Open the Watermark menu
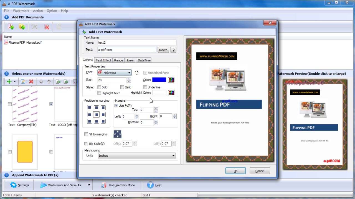This screenshot has width=355, height=199. pyautogui.click(x=21, y=11)
